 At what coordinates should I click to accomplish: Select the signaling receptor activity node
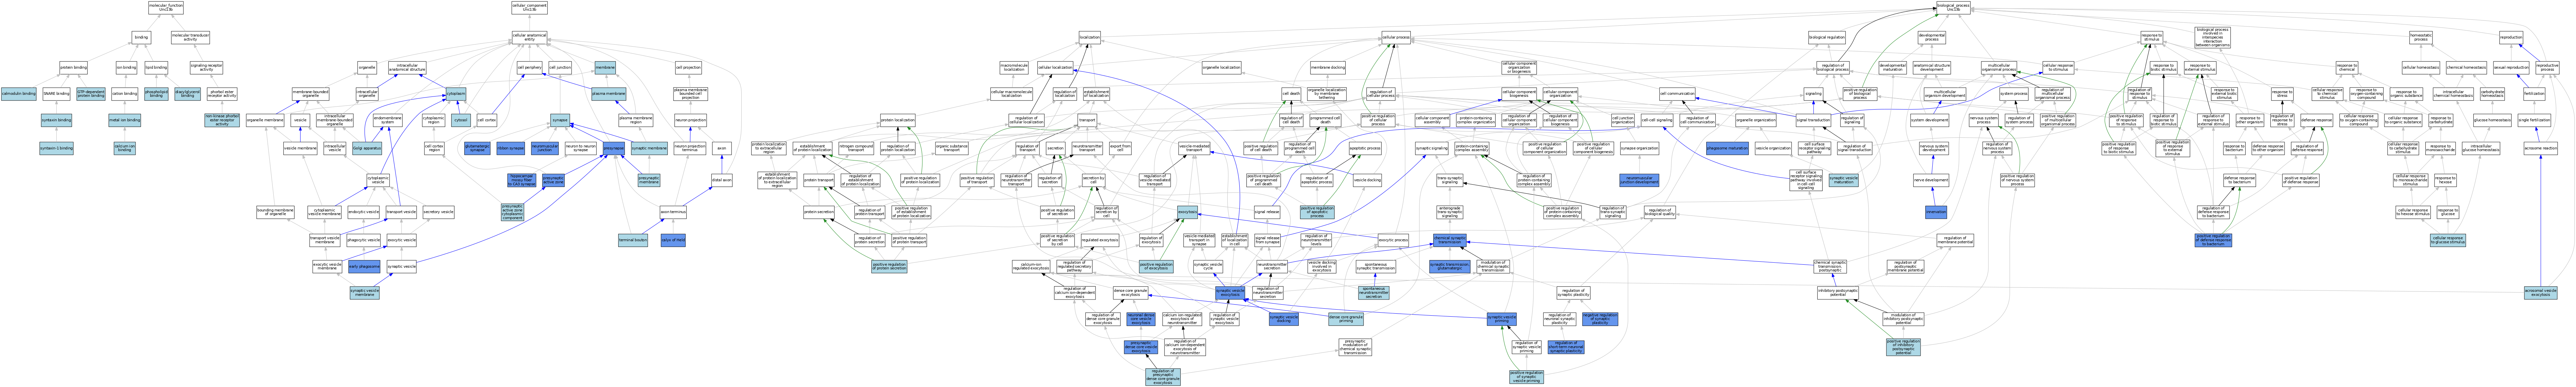coord(206,68)
